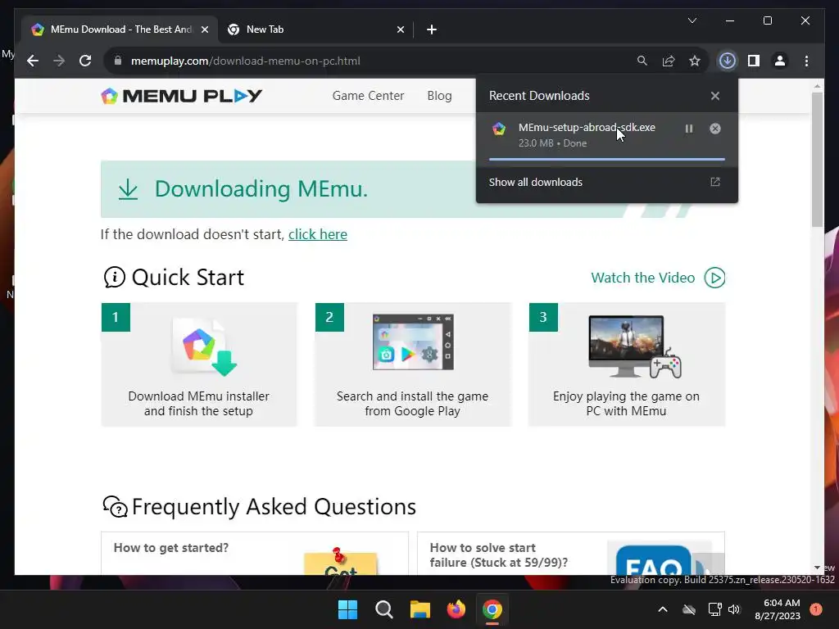
Task: Click the 'click here' download link
Action: (318, 234)
